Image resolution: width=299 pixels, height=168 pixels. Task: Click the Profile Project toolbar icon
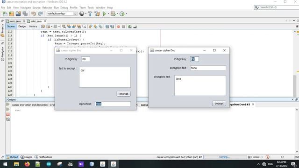(122, 14)
